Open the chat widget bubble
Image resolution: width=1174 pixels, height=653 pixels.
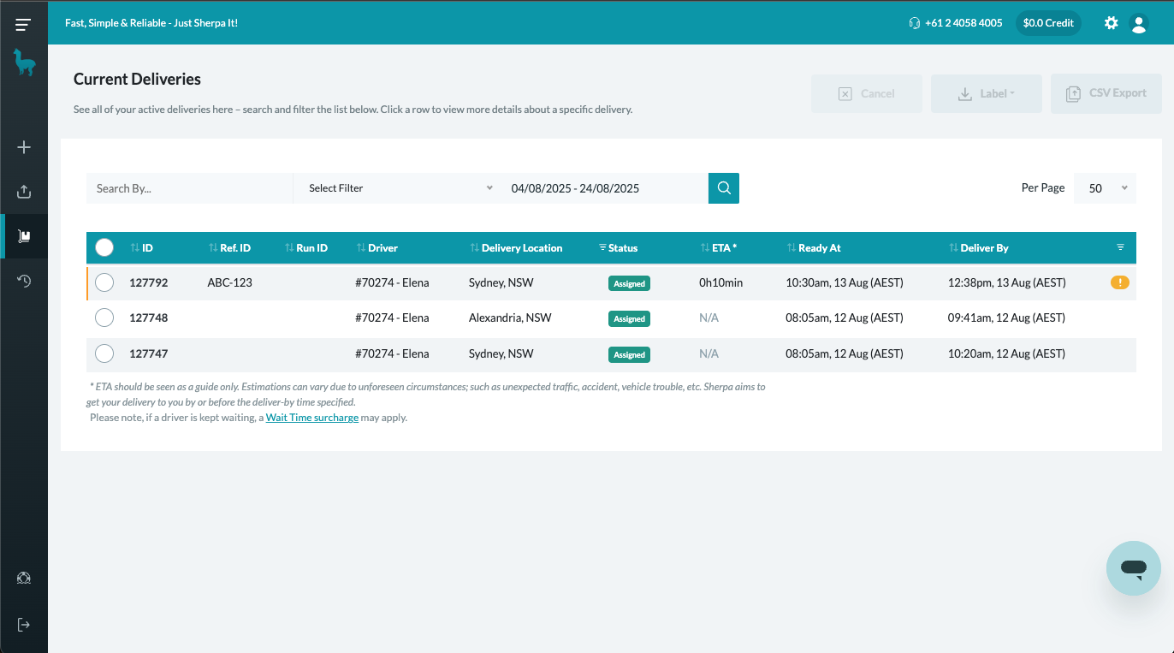point(1134,567)
